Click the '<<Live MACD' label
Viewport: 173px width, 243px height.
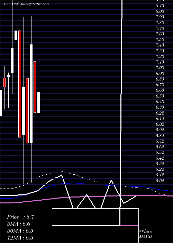pos(146,234)
